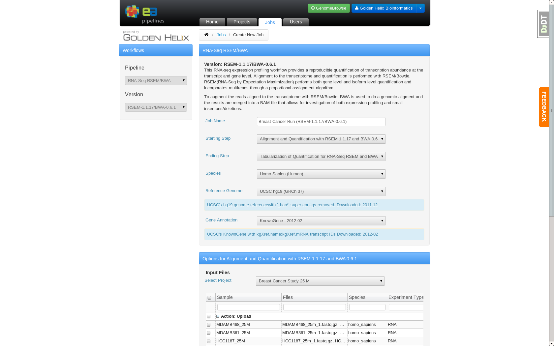The image size is (554, 346).
Task: Click the Files filter input box
Action: 315,307
